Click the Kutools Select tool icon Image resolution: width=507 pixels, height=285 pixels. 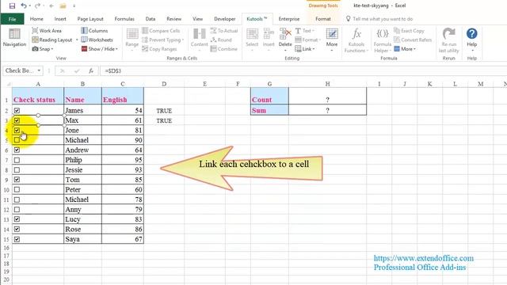pyautogui.click(x=252, y=34)
